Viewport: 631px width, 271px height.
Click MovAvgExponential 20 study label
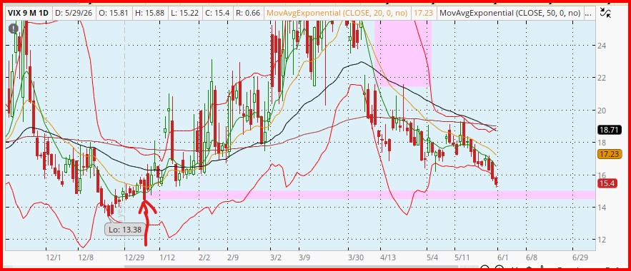[x=337, y=14]
